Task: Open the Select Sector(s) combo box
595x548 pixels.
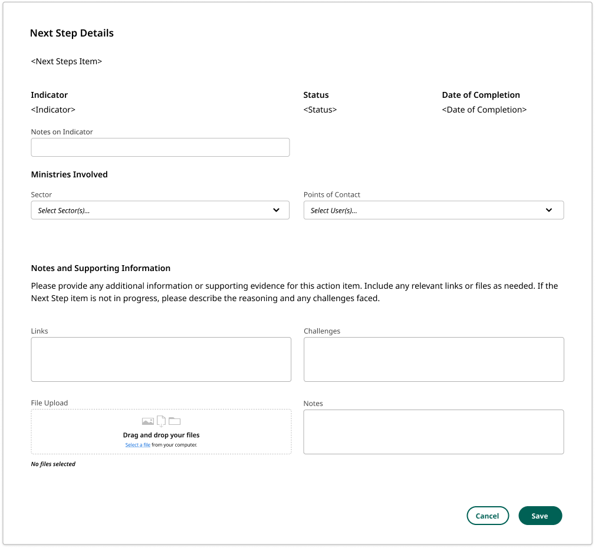Action: point(147,210)
